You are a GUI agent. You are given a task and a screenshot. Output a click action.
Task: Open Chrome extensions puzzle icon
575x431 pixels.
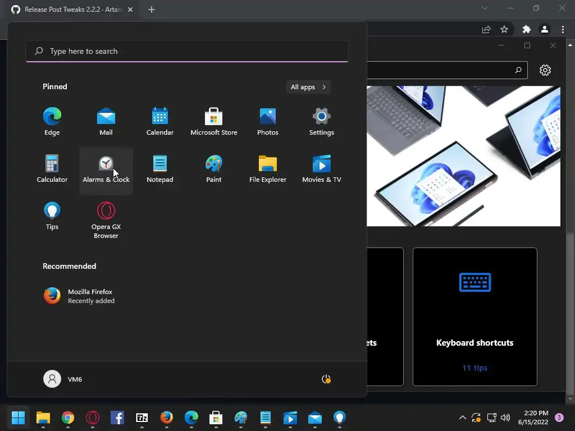coord(527,29)
